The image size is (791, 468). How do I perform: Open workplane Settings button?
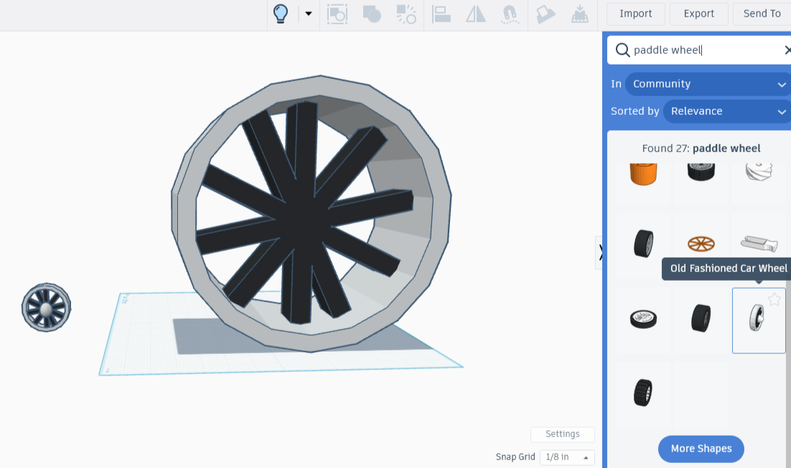coord(563,434)
